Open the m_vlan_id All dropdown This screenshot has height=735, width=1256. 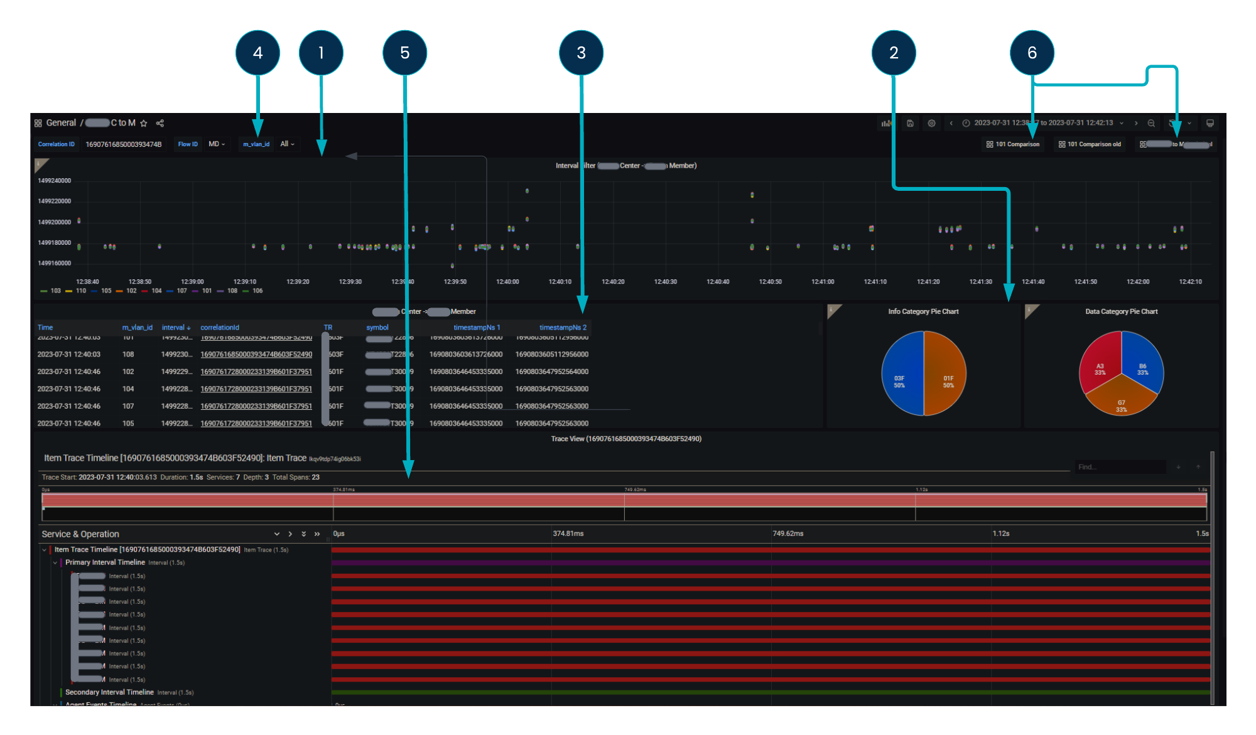click(x=287, y=144)
